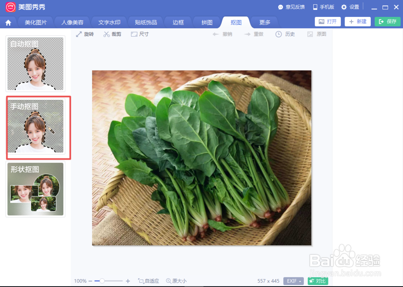Select the Rotate (旋转) tool
403x287 pixels.
(x=85, y=34)
